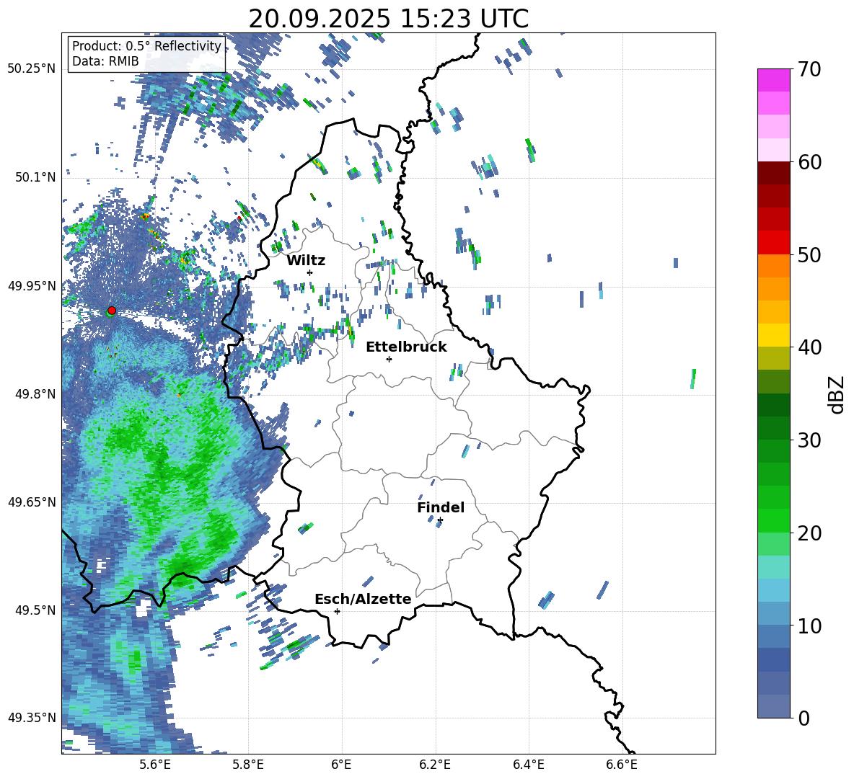Click the 'Data: RMIB' text
Screen dimensions: 854x779
click(x=105, y=61)
